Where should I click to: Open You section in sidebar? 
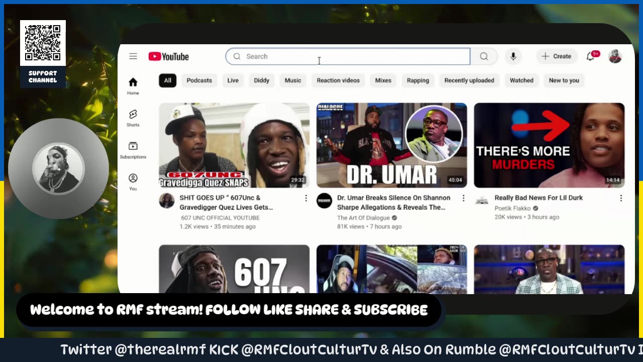point(133,182)
